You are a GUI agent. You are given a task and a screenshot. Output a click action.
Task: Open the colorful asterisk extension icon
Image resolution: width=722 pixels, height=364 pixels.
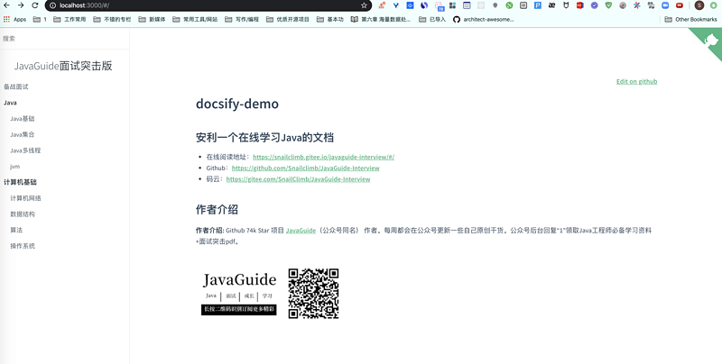coord(637,5)
